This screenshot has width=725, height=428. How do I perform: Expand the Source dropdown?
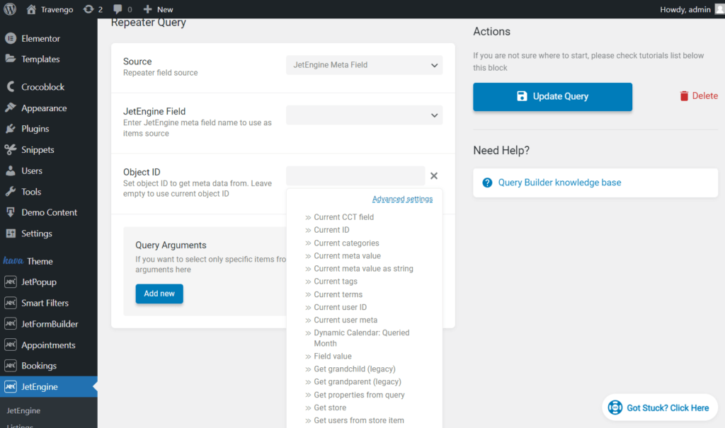[x=364, y=65]
